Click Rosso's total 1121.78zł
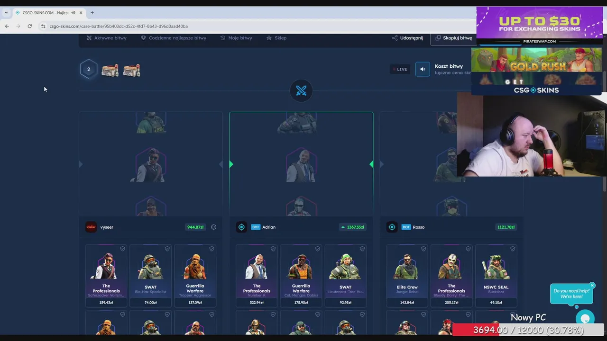607x341 pixels. (506, 227)
